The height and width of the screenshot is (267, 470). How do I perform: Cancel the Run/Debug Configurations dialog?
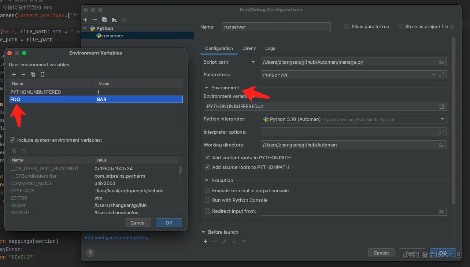click(x=381, y=253)
